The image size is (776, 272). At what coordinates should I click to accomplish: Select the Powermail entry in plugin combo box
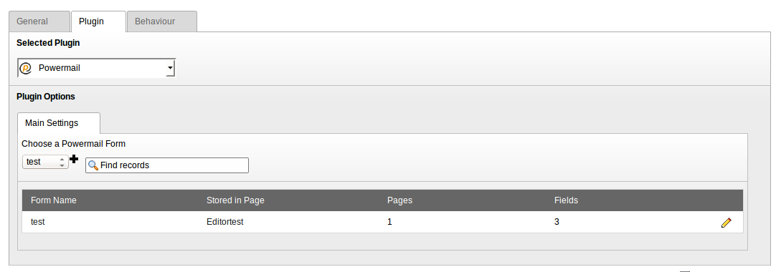point(97,68)
